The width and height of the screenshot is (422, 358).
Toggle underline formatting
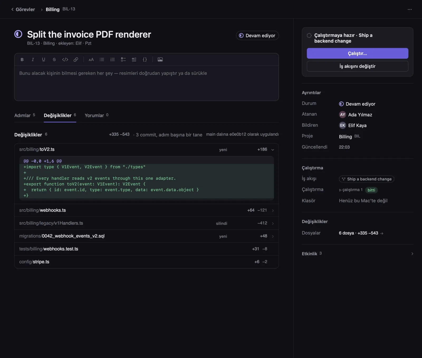tap(44, 60)
